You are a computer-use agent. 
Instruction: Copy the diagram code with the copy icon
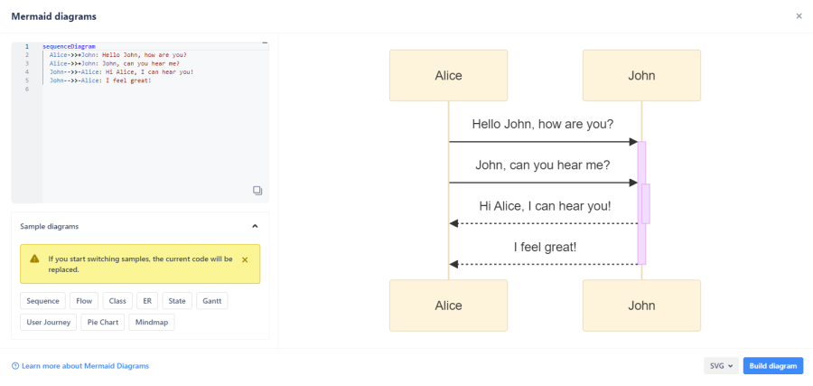[257, 190]
